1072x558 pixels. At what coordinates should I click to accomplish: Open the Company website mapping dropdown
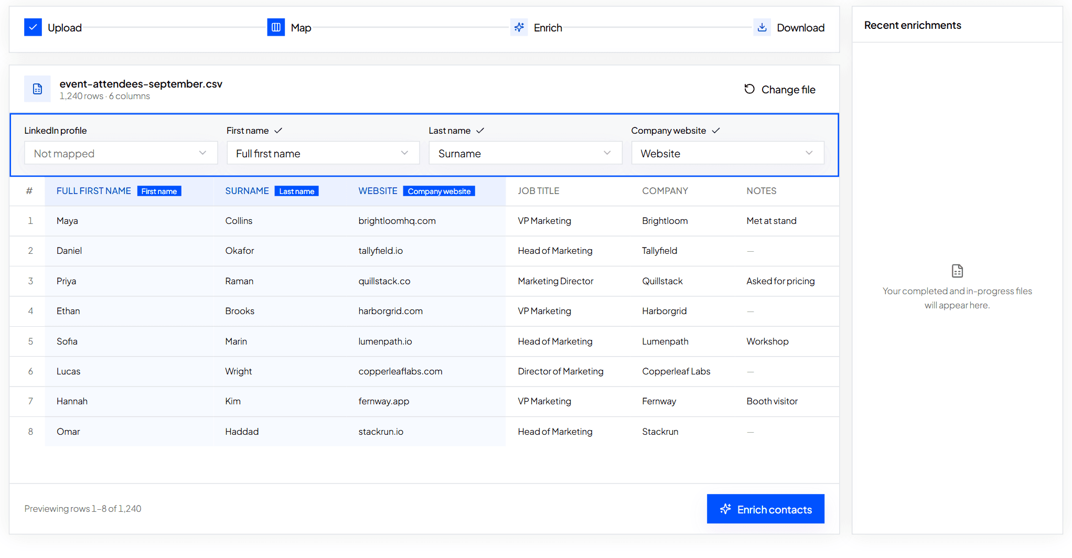[727, 153]
